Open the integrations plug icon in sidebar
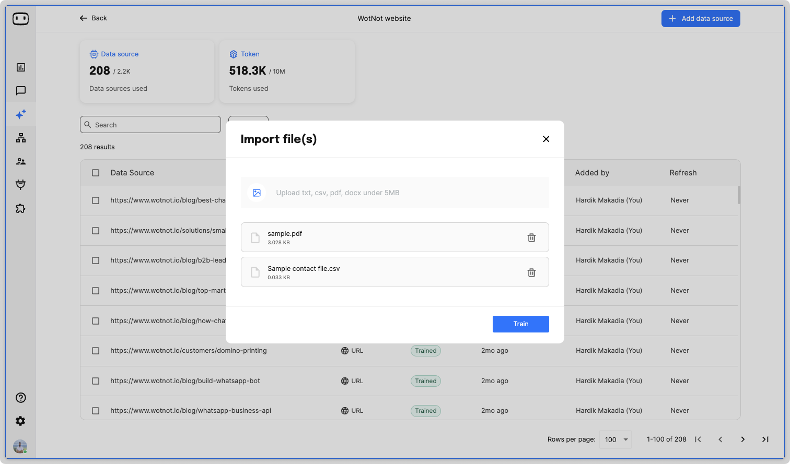 pos(21,185)
